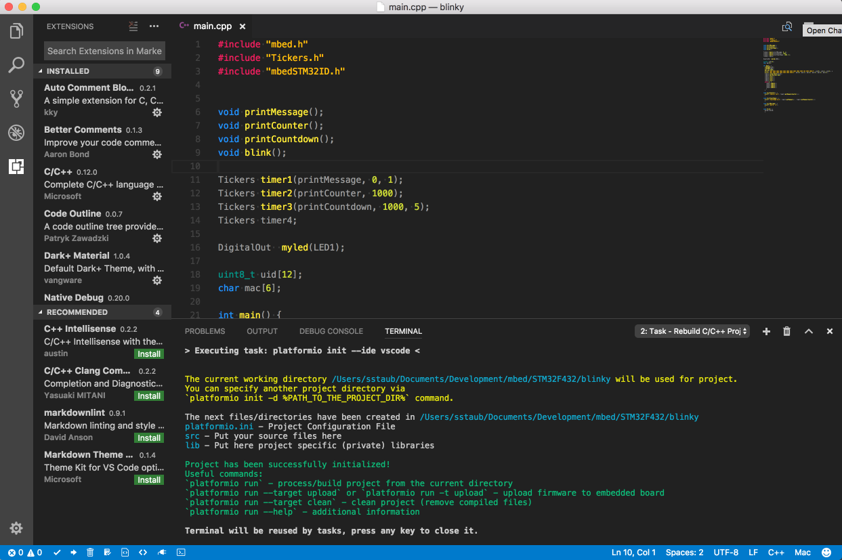Click Ln 10, Col 1 in the status bar
Viewport: 842px width, 560px height.
click(x=633, y=553)
